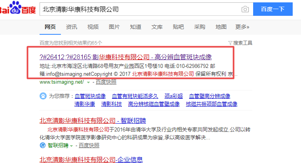Viewport: 301px width, 165px height.
Task: Expand dropdown arrow next to www.tsimaging.net
Action: tap(88, 82)
